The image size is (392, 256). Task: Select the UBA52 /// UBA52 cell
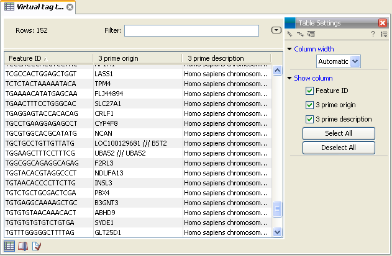pos(138,153)
